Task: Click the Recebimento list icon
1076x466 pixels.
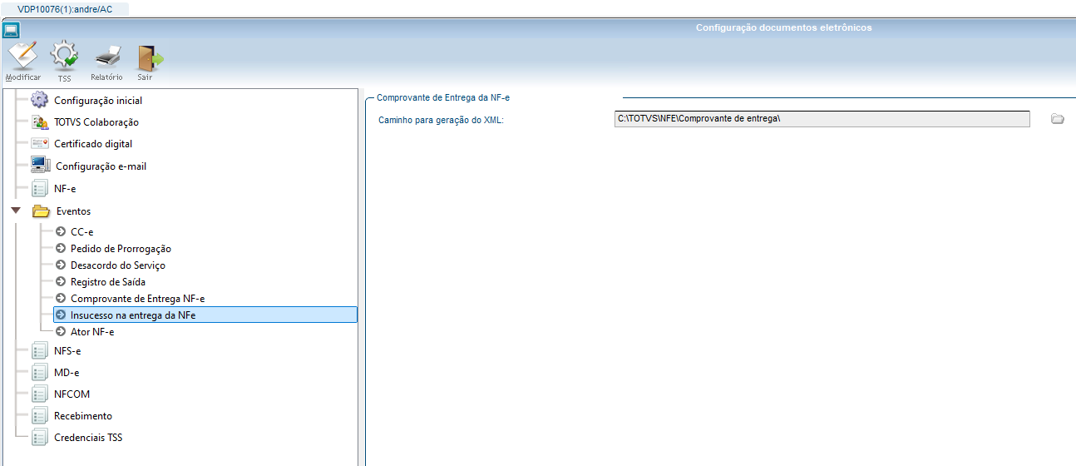Action: point(39,415)
